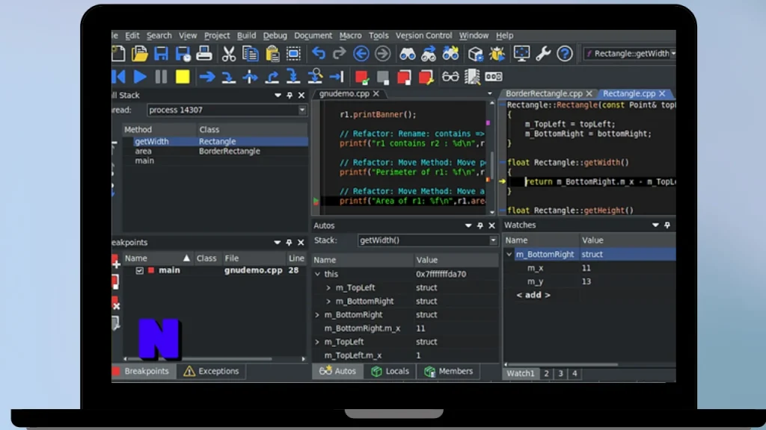Switch to the gnudemo.cpp tab
The image size is (766, 430).
click(x=344, y=93)
